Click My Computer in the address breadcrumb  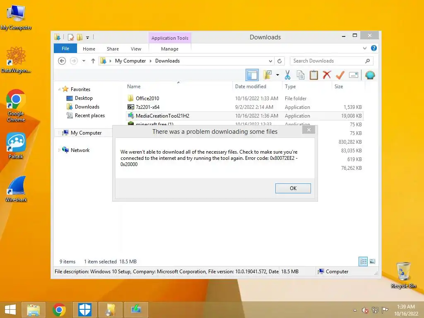tap(130, 61)
